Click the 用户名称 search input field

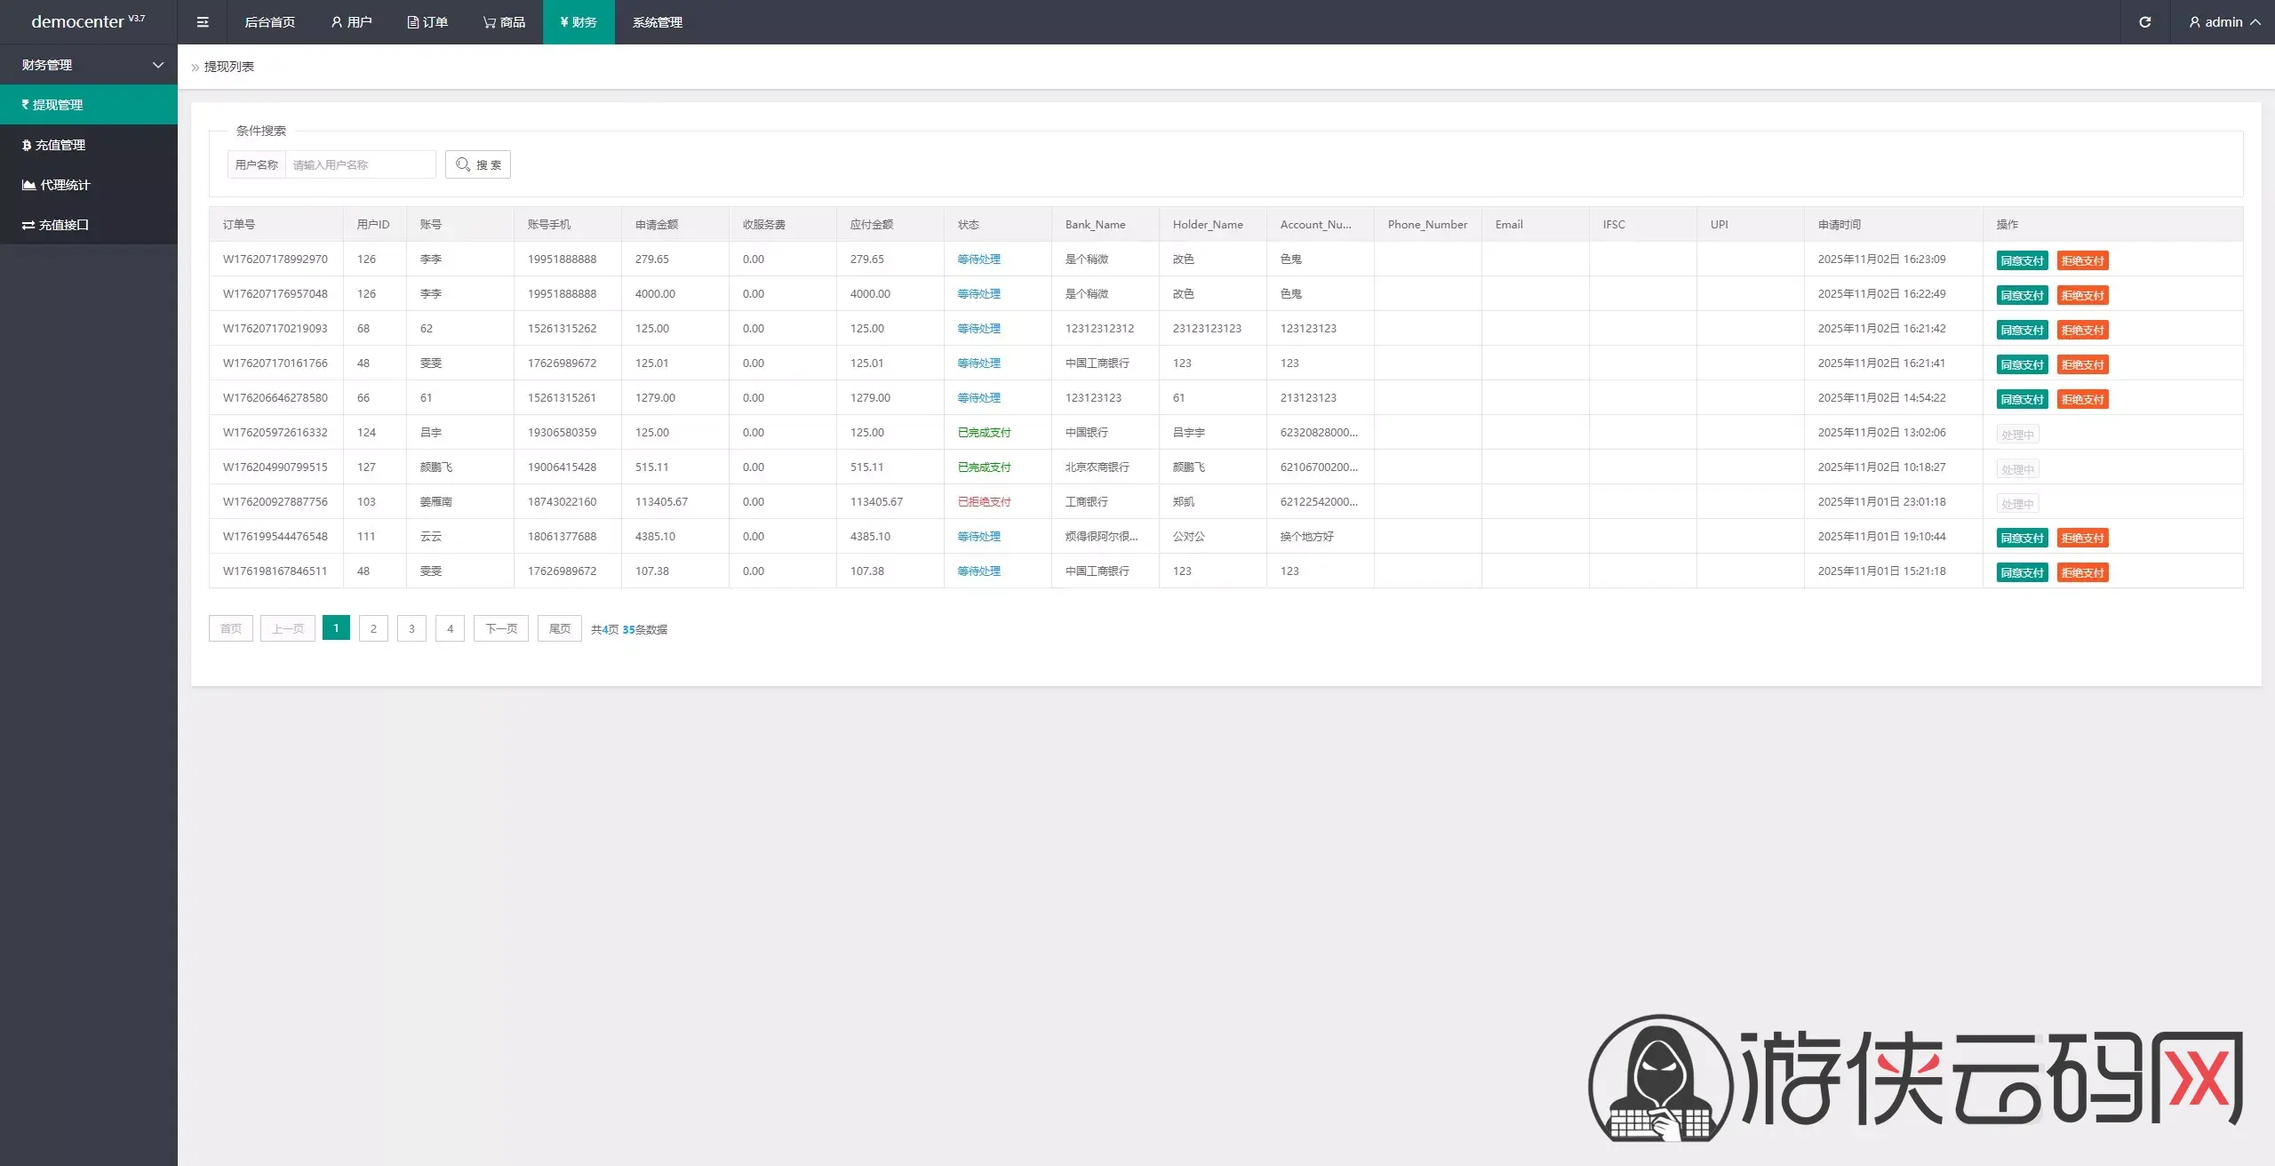coord(360,164)
